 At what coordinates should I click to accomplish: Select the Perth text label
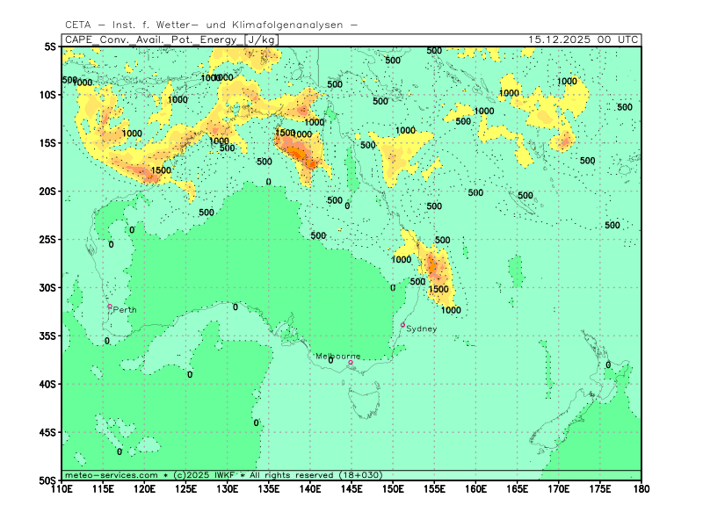[x=125, y=310]
